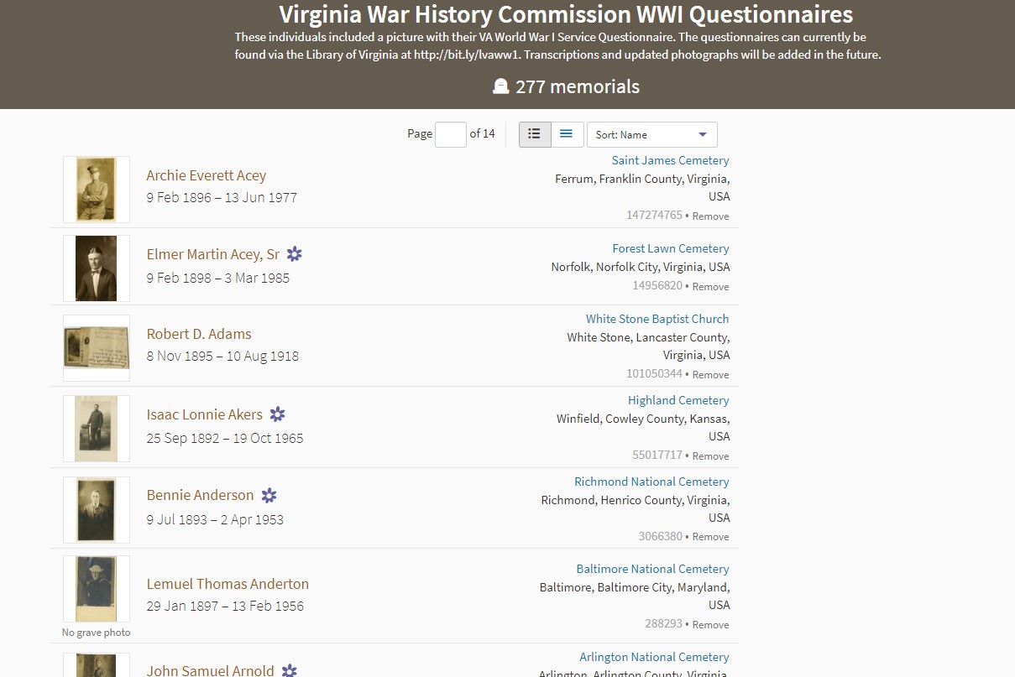Visit the Saint James Cemetery link
Viewport: 1015px width, 677px height.
click(670, 160)
